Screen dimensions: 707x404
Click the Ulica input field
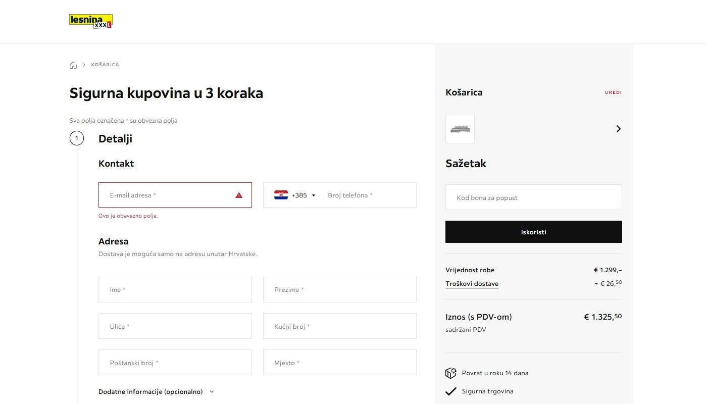[175, 326]
